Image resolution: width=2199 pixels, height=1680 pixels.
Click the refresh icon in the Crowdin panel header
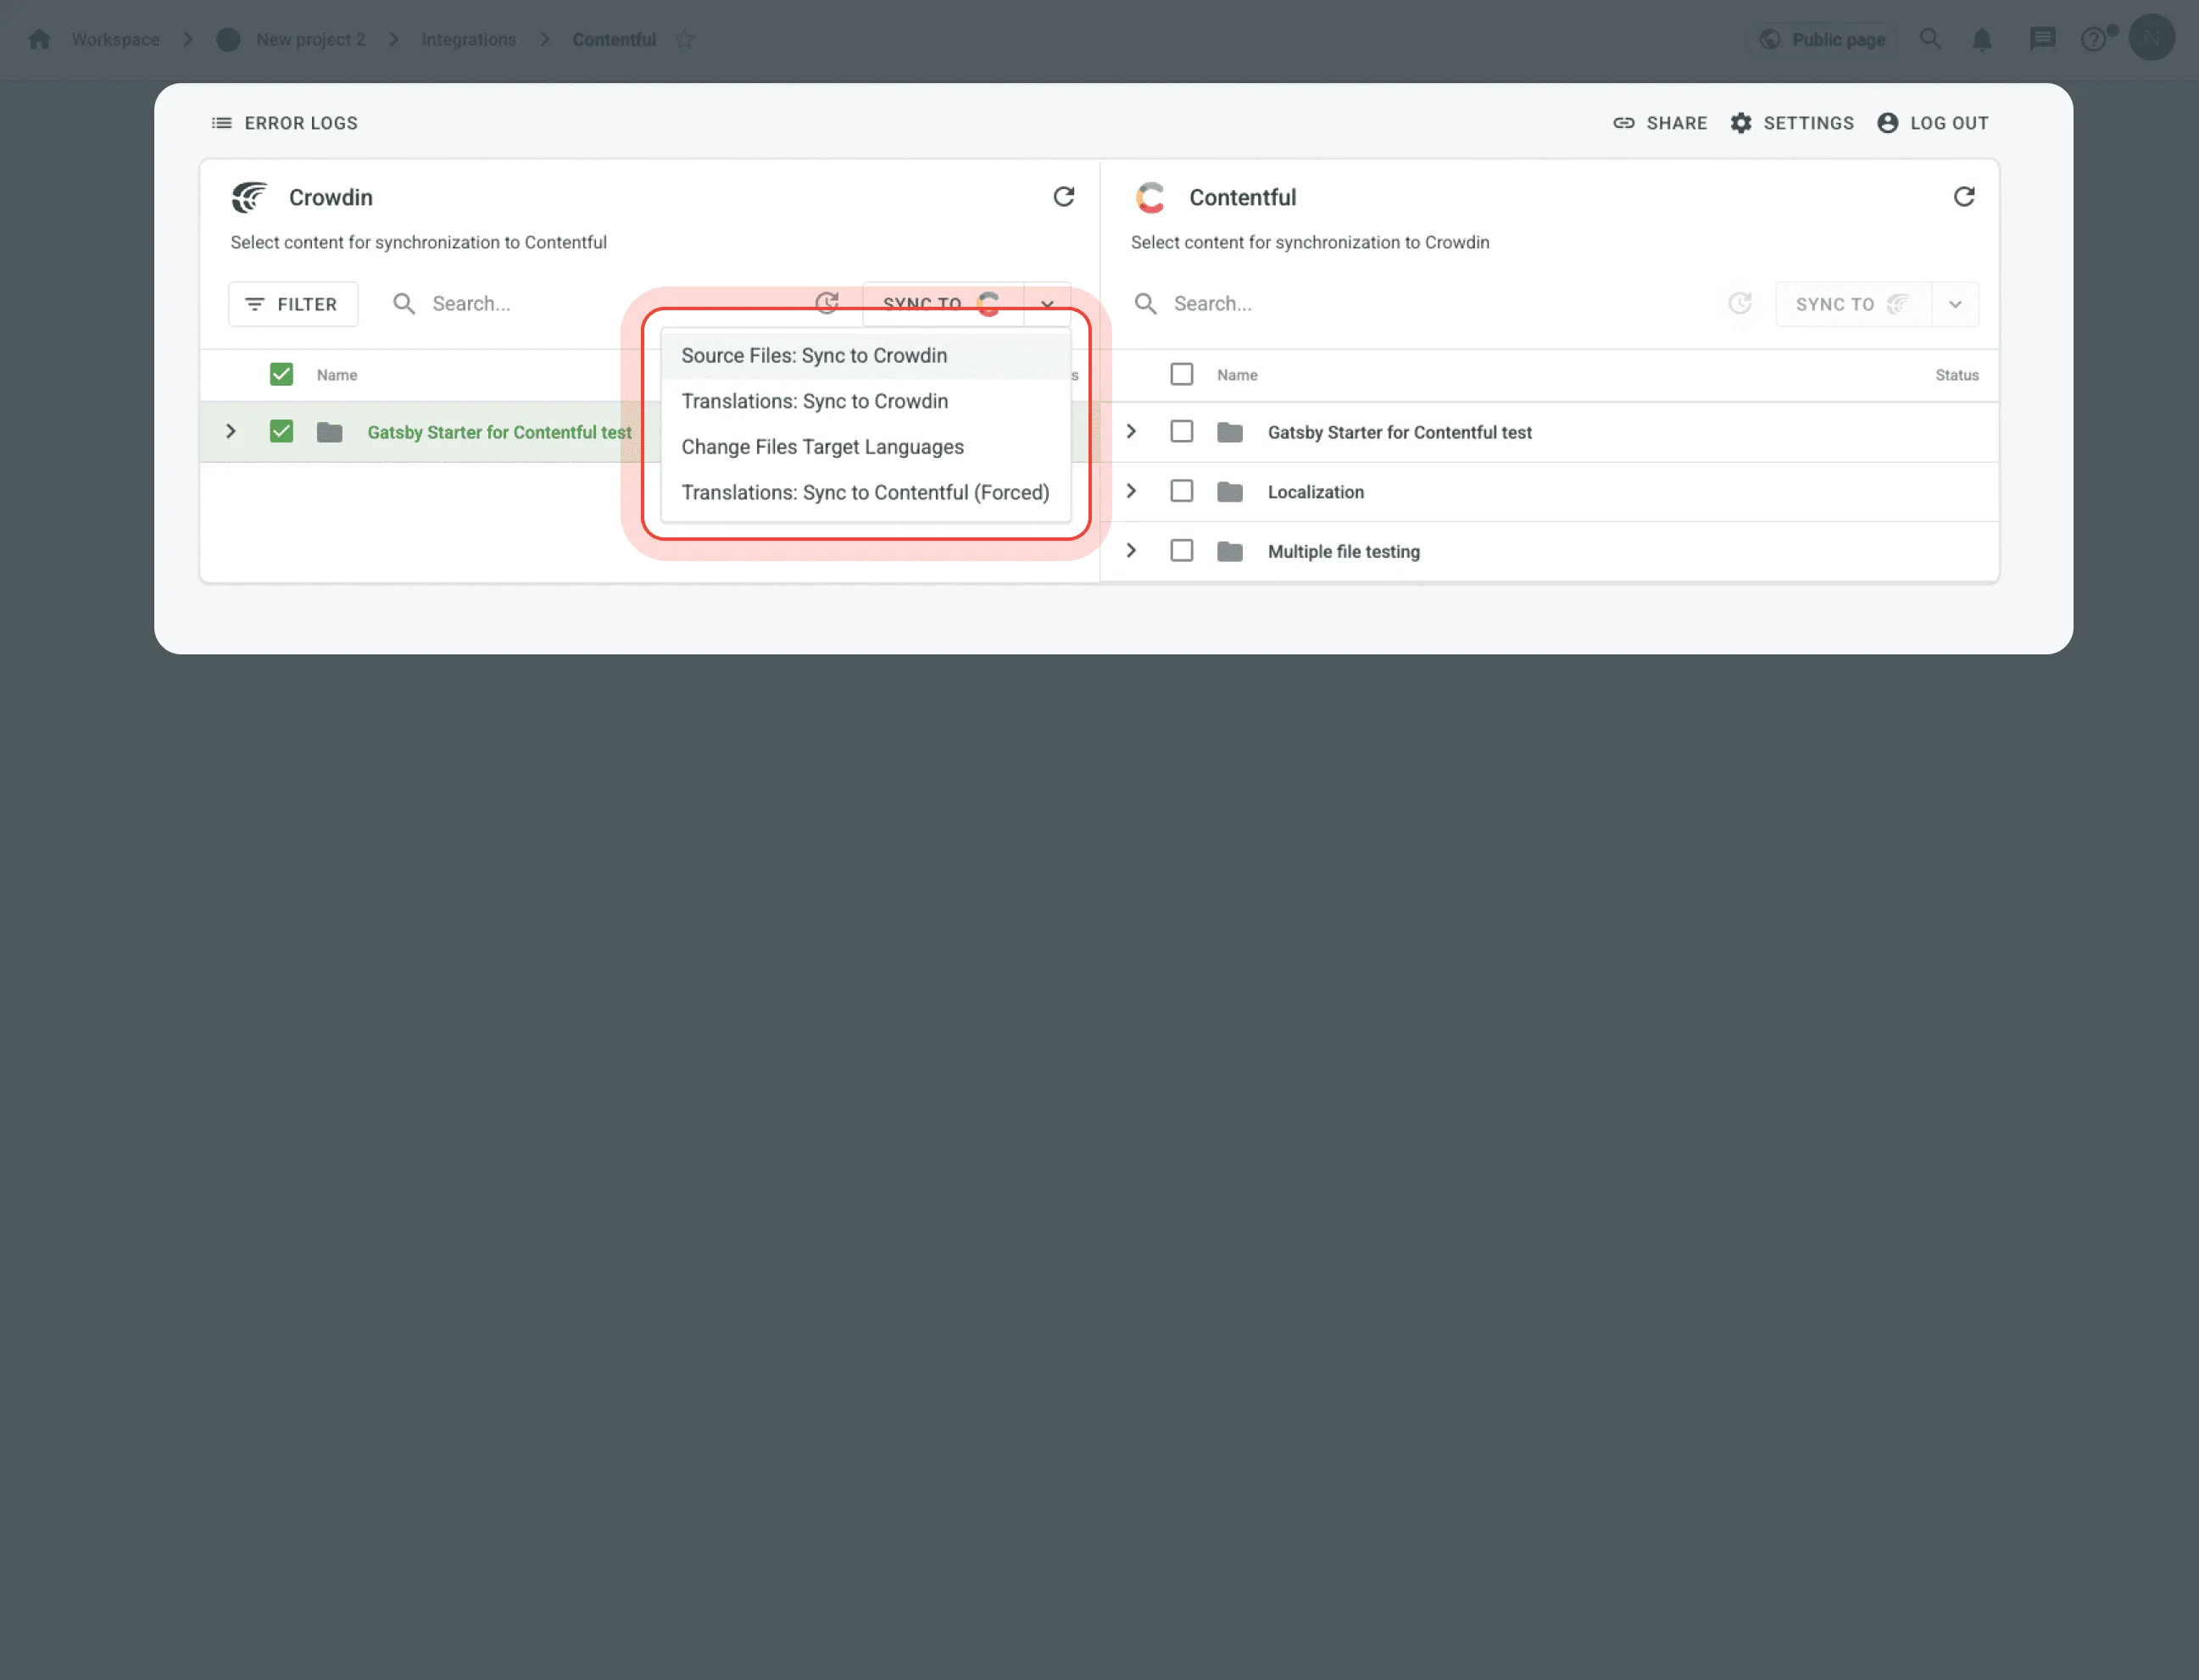click(x=1063, y=196)
